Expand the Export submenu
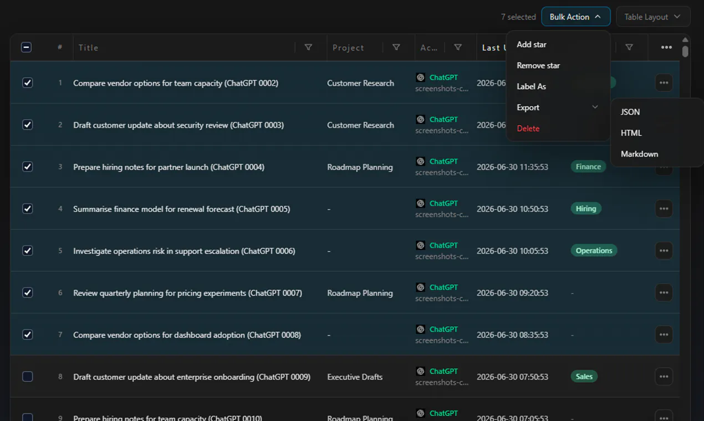This screenshot has width=704, height=421. point(558,107)
